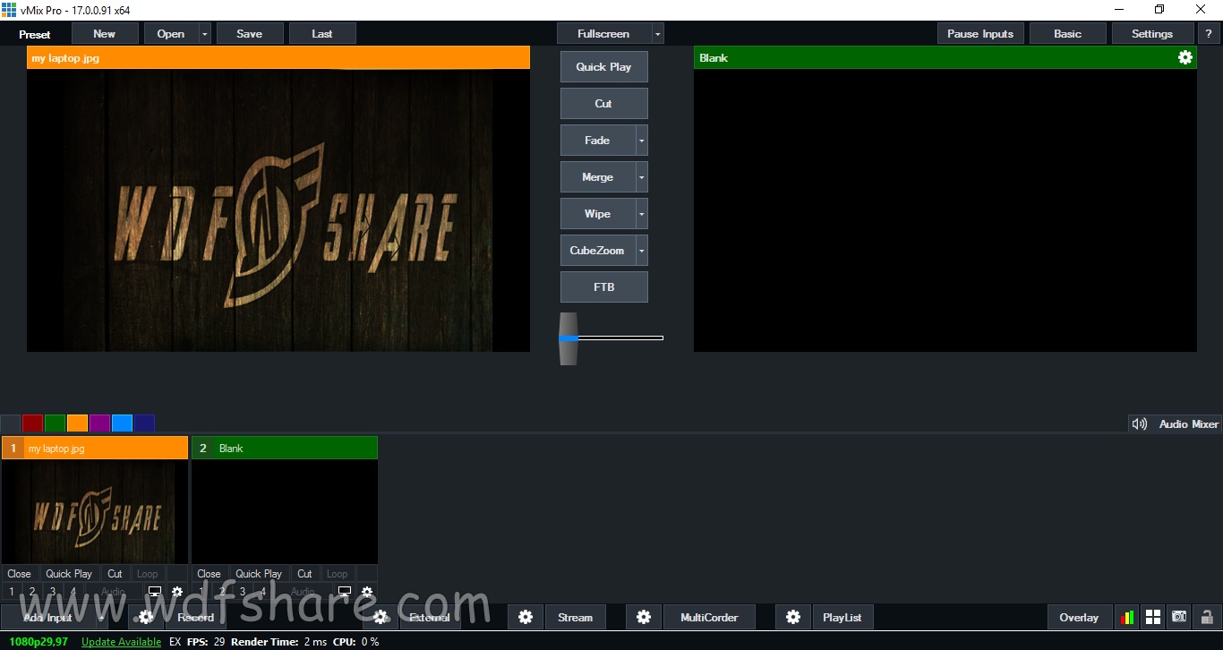Expand the Add Input dropdown arrow
Image resolution: width=1223 pixels, height=650 pixels.
coord(101,617)
